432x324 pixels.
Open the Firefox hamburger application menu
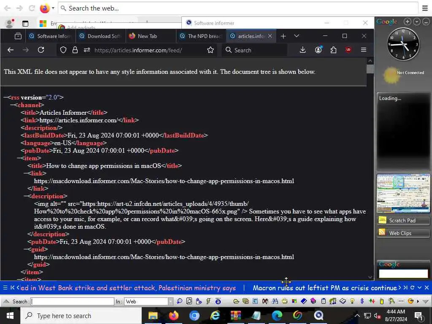click(x=364, y=50)
